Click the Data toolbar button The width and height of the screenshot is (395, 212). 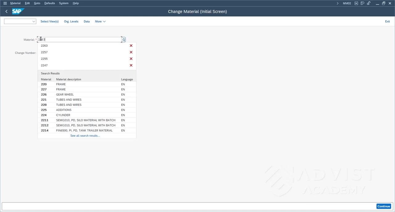point(87,22)
